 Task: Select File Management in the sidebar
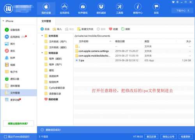(x=18, y=93)
